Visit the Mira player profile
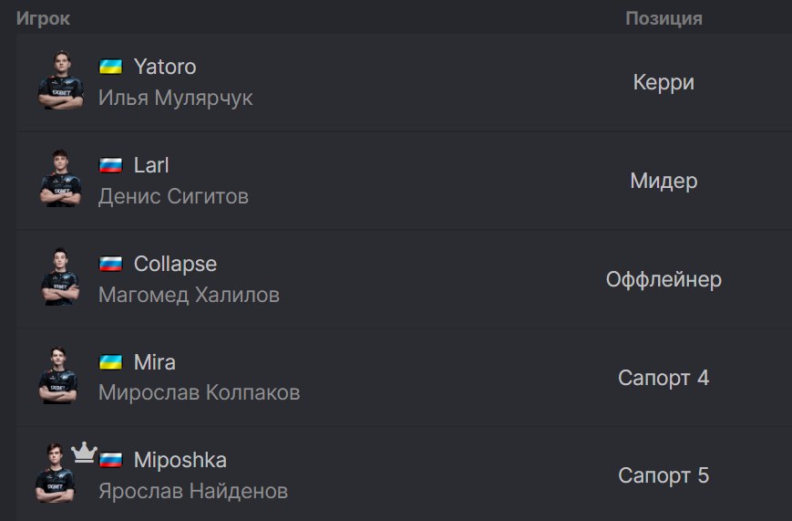Viewport: 792px width, 521px height. point(155,362)
